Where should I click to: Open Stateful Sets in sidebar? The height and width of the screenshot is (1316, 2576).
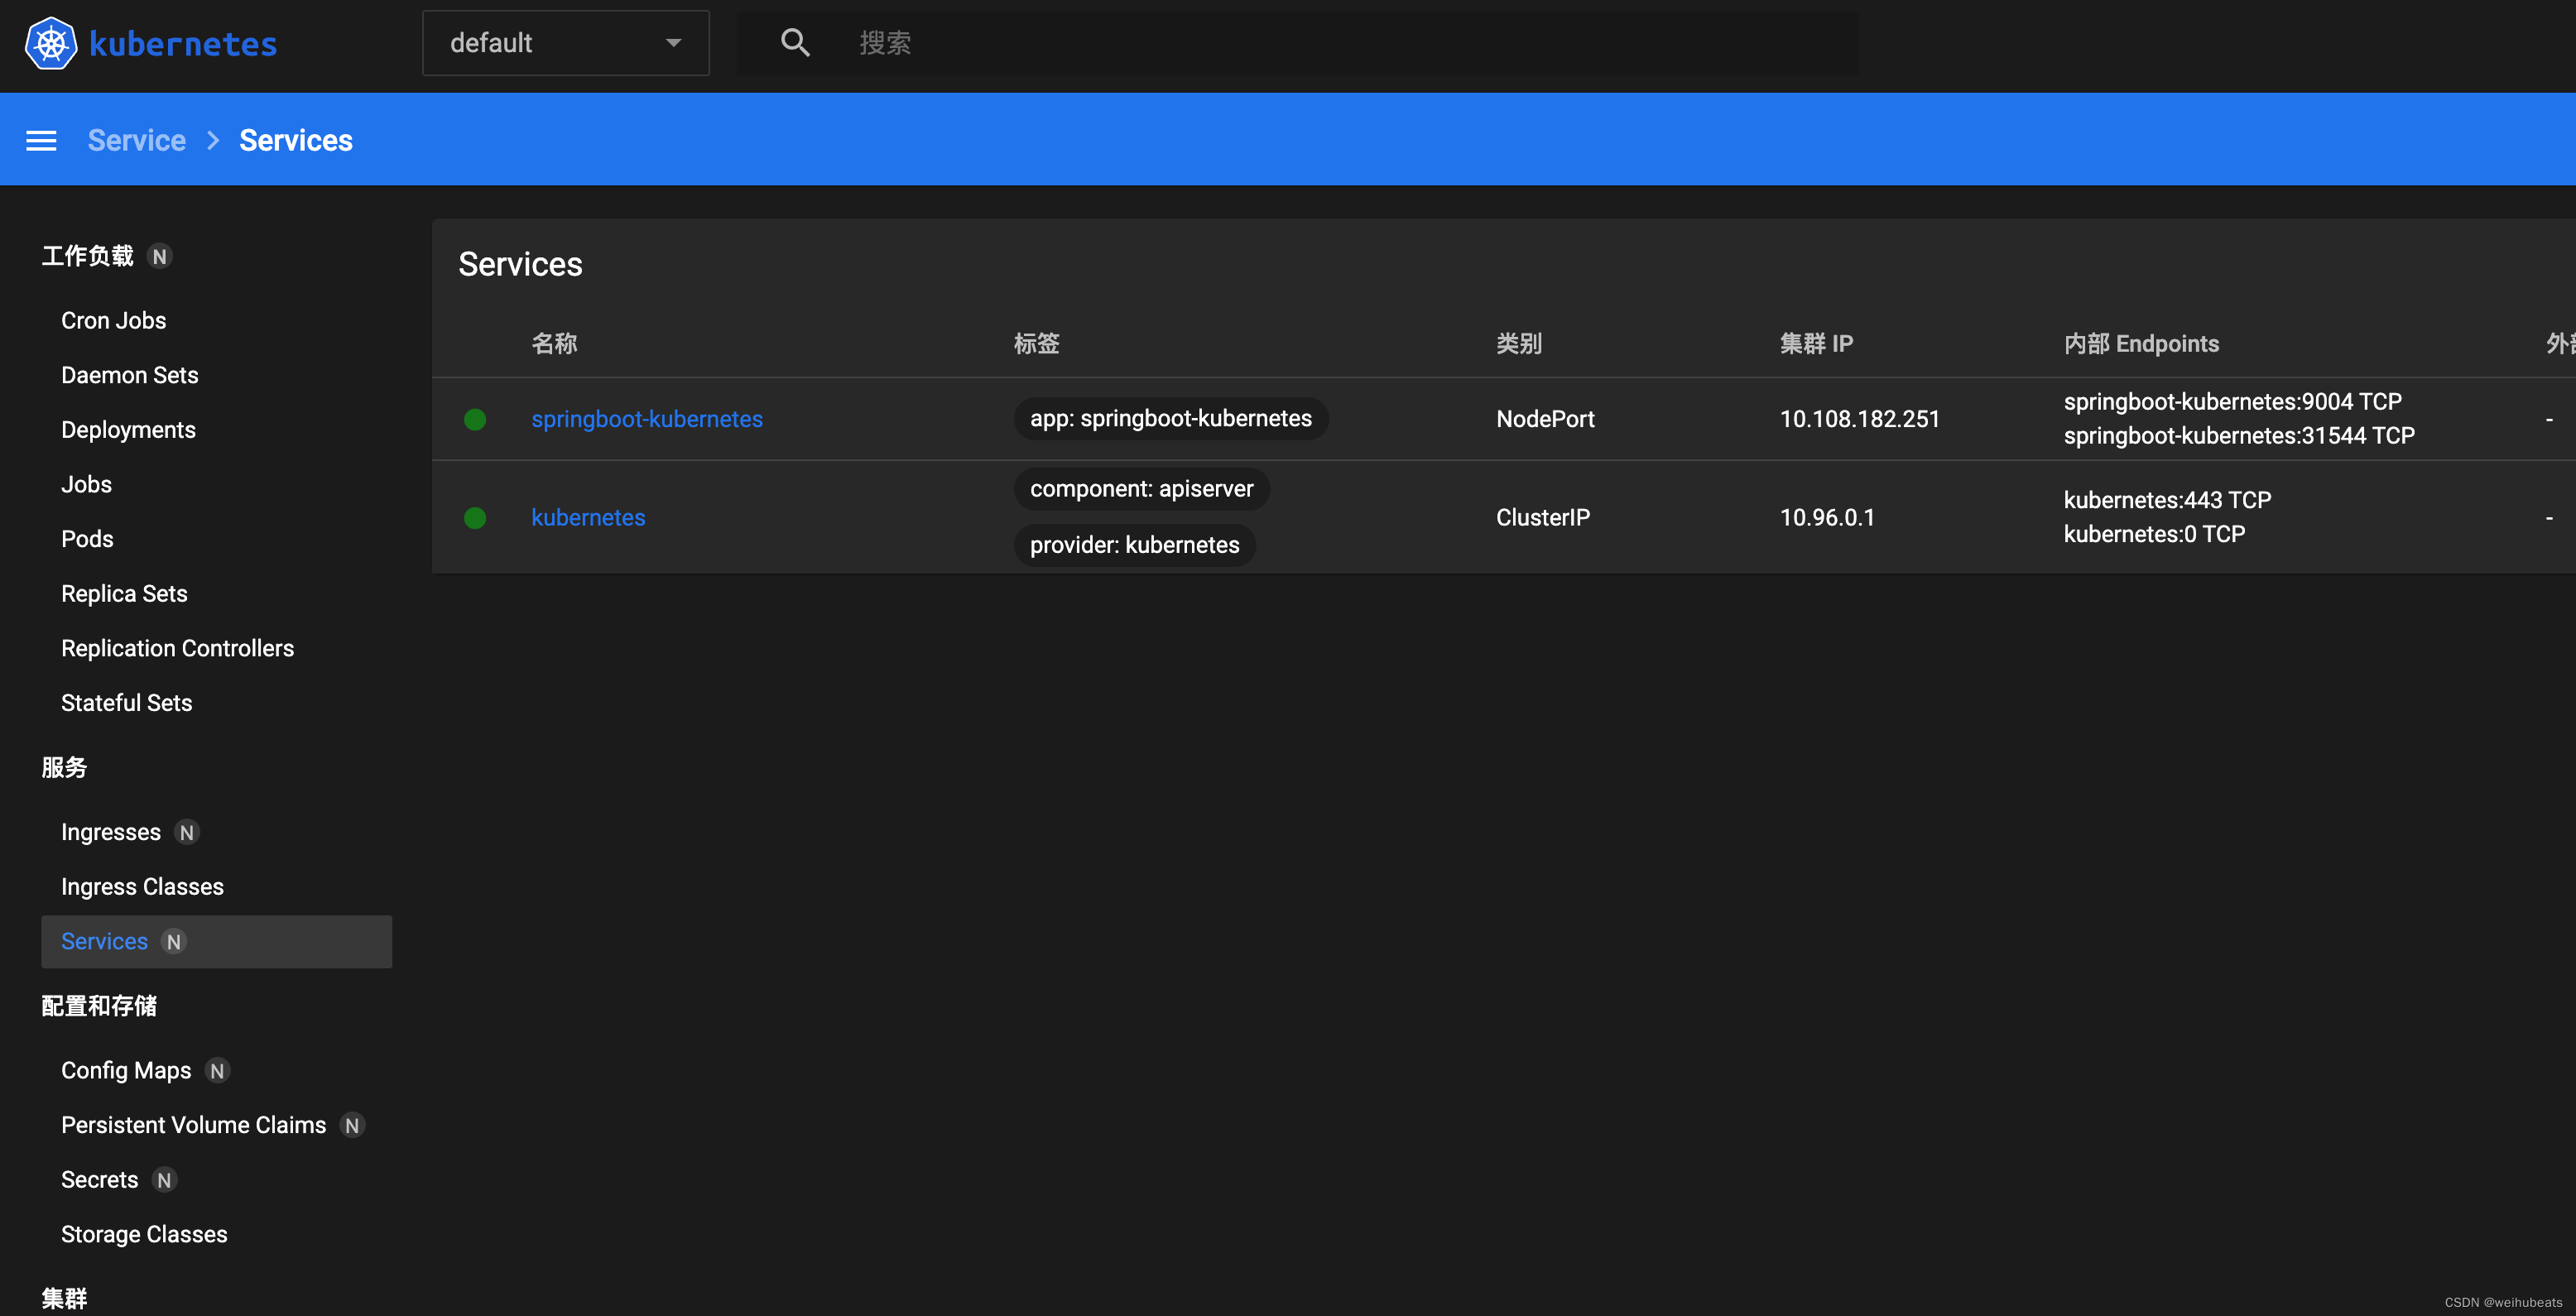[x=127, y=703]
